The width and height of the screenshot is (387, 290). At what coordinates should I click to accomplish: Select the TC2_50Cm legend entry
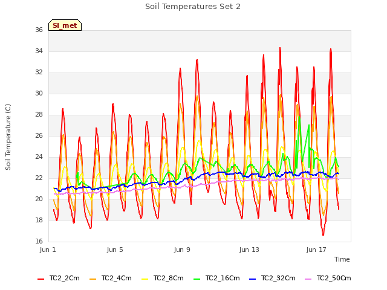[328, 278]
